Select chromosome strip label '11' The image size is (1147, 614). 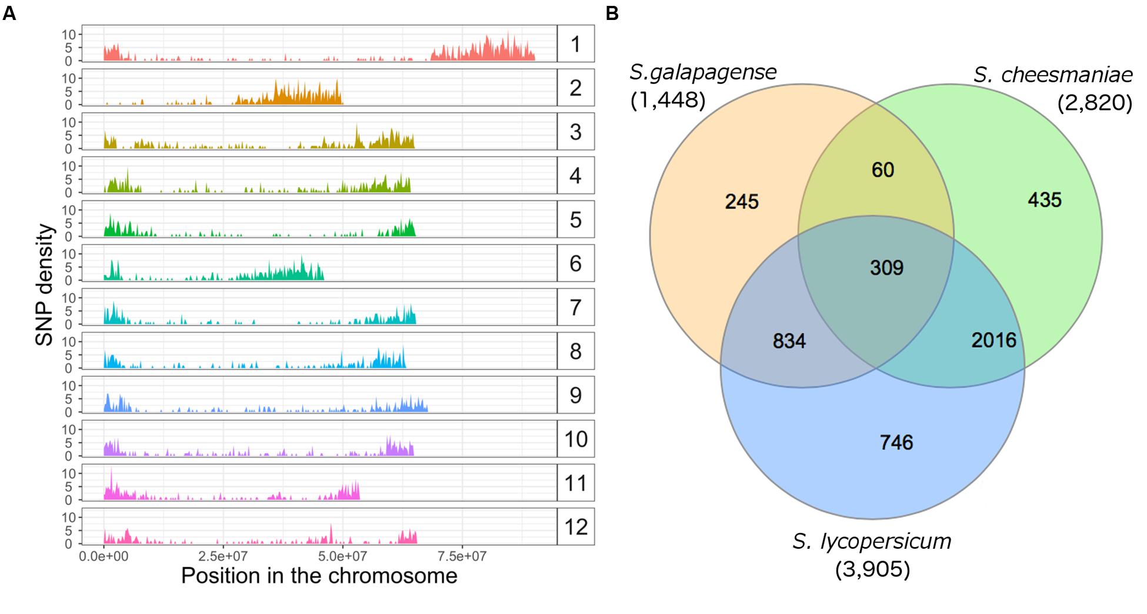pyautogui.click(x=575, y=482)
